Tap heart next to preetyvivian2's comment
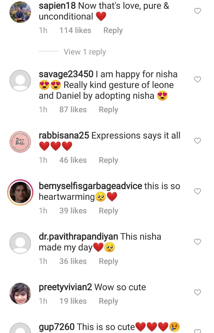The image size is (214, 333). [x=198, y=292]
